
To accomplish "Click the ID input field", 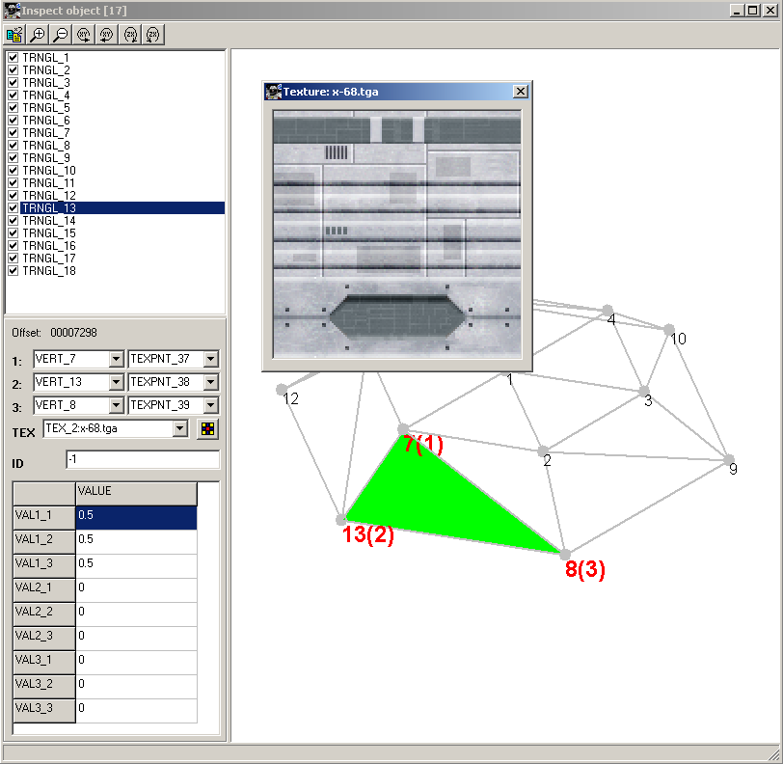I will click(x=142, y=460).
